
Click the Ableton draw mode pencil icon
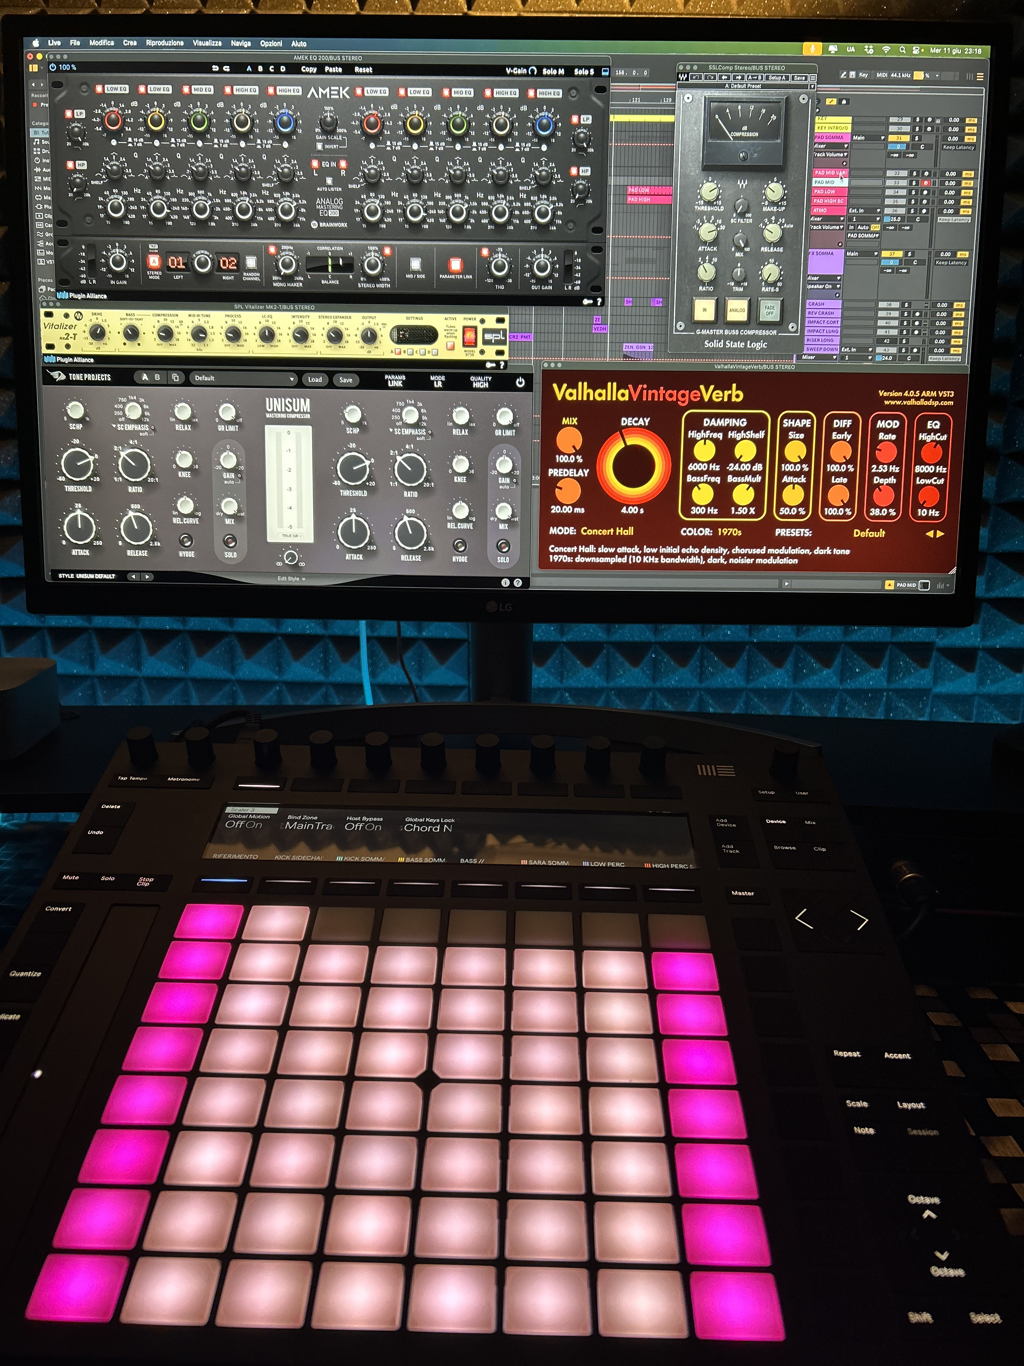[x=843, y=75]
